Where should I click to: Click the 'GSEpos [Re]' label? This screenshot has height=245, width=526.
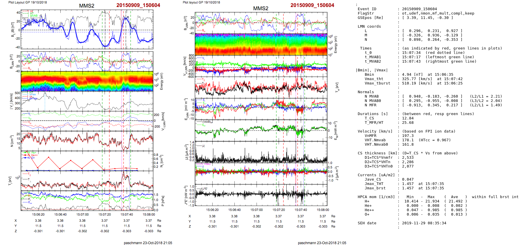click(x=371, y=18)
